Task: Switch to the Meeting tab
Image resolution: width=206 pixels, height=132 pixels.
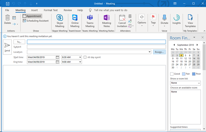Action: tap(21, 10)
